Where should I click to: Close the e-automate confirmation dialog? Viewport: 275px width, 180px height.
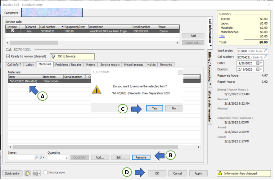click(x=180, y=72)
